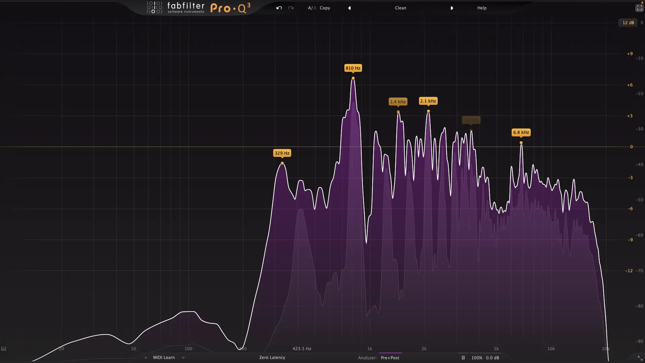Click the Copy button
This screenshot has width=645, height=363.
pos(325,8)
